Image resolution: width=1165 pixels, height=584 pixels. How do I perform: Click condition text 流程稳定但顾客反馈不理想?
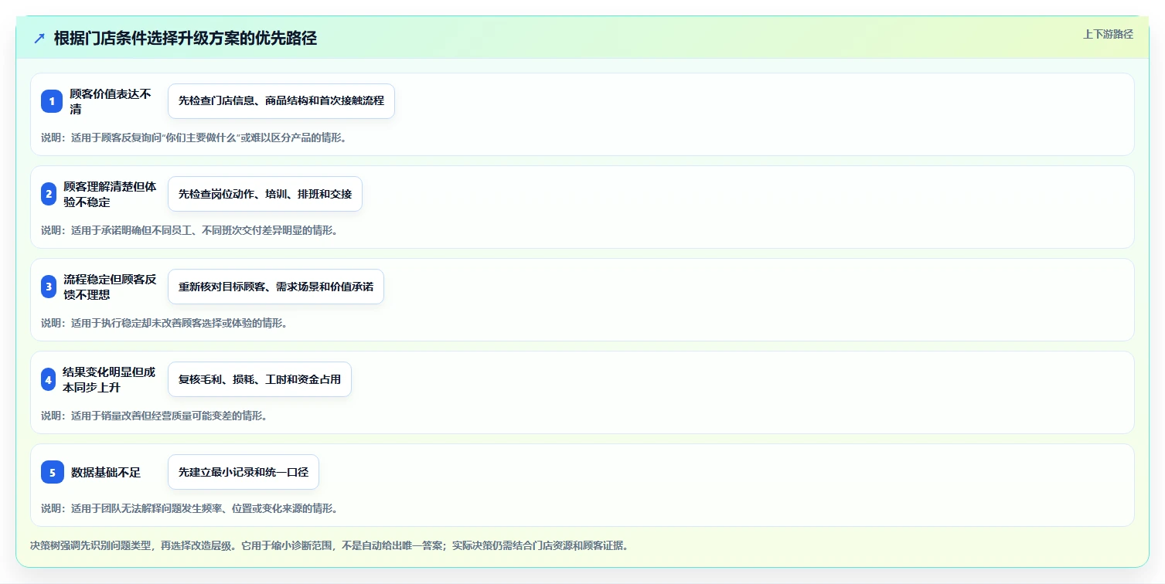click(x=110, y=287)
